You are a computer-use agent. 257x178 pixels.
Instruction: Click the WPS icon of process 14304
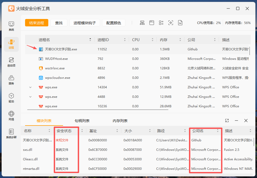(x=41, y=87)
